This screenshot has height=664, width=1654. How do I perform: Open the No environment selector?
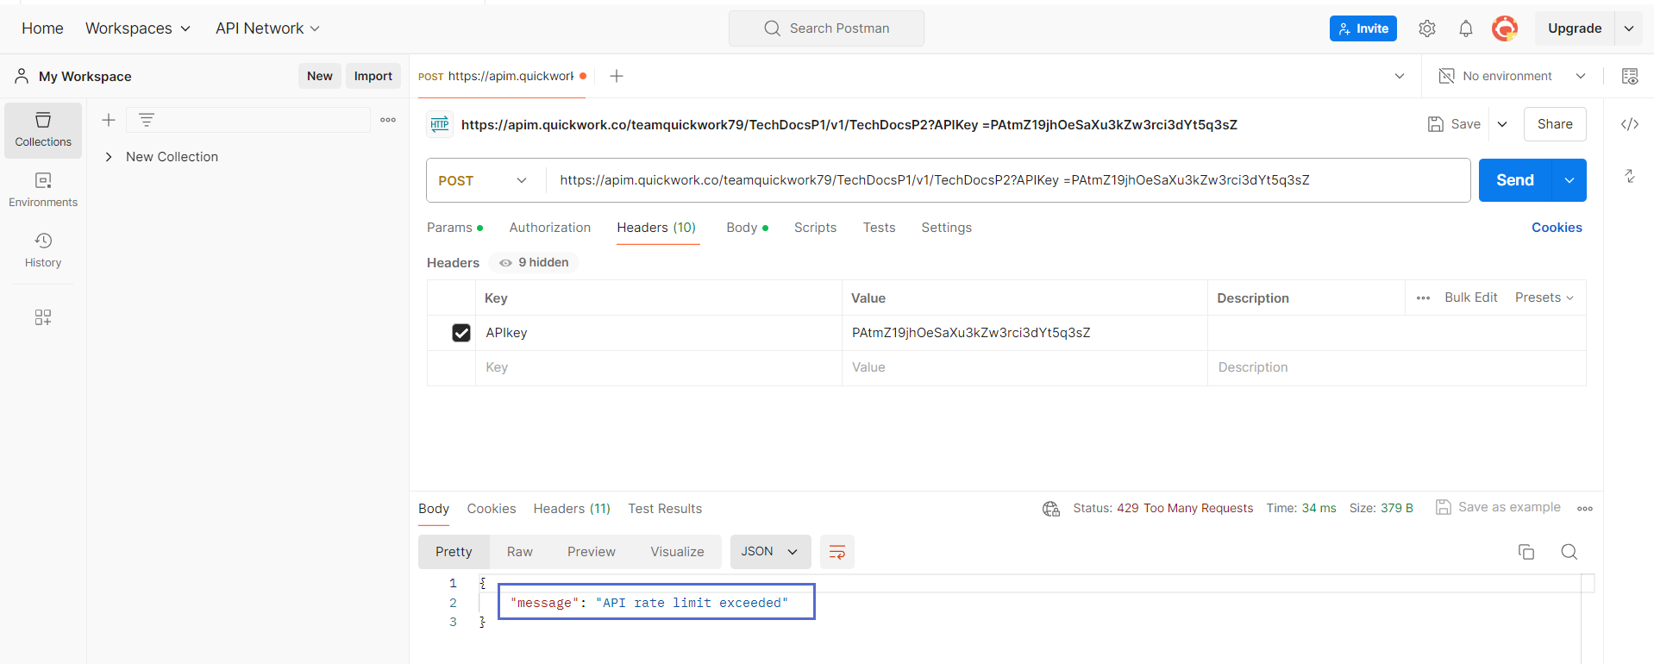[x=1513, y=76]
